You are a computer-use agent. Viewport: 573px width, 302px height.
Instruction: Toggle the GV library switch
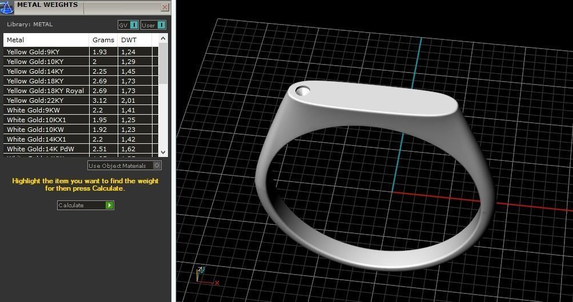[129, 25]
